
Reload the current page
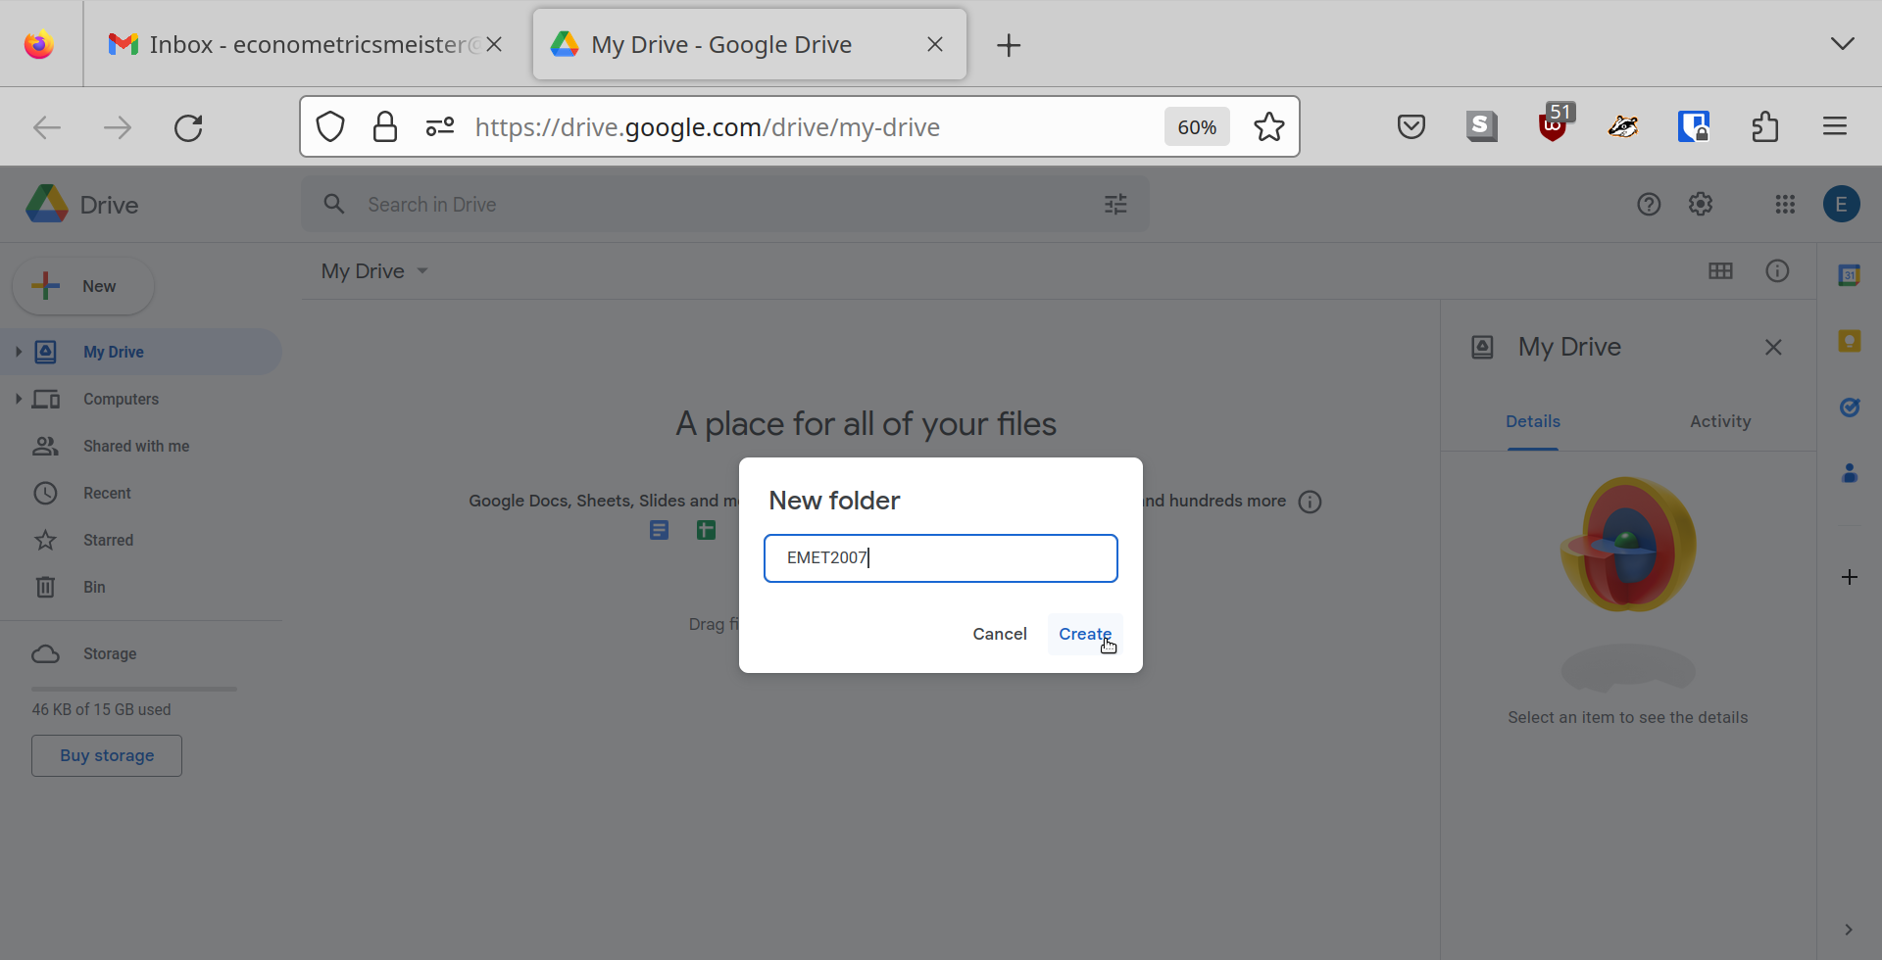pyautogui.click(x=188, y=127)
